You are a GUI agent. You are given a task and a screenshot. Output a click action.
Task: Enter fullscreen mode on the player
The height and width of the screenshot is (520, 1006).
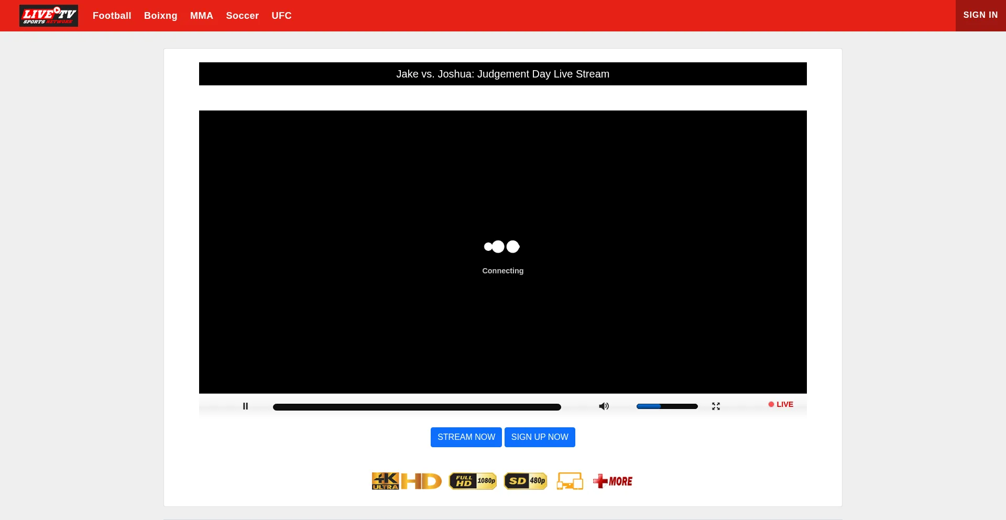tap(716, 406)
